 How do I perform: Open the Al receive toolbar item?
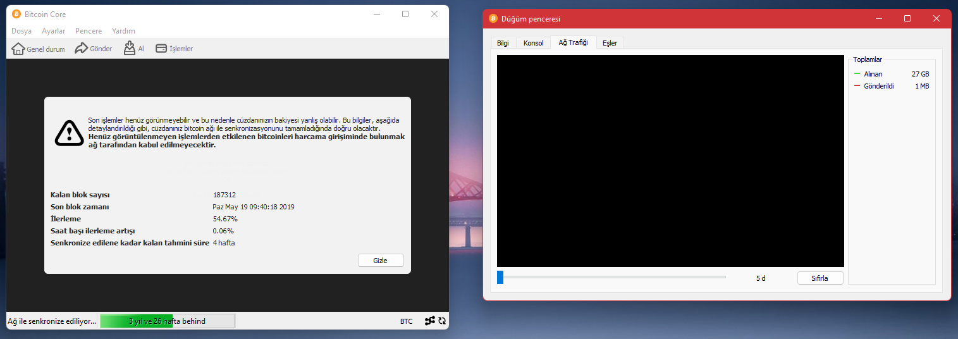click(x=134, y=49)
